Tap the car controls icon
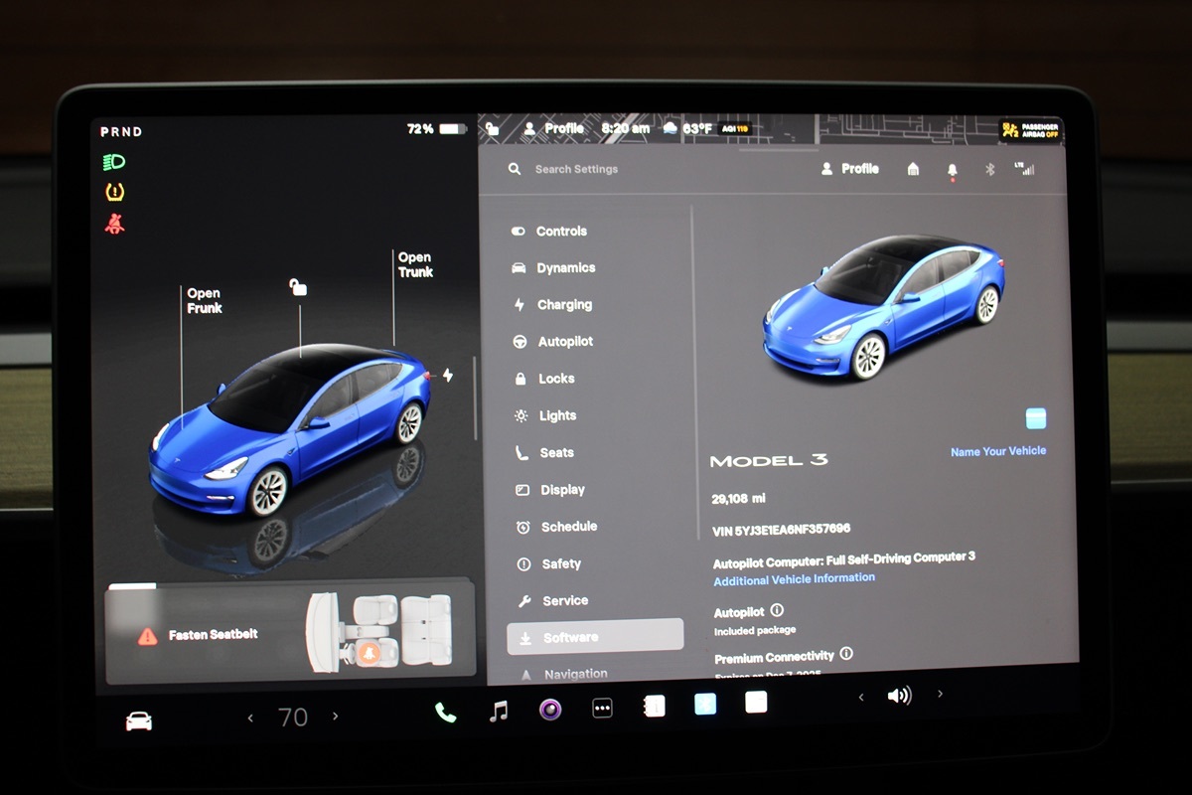This screenshot has width=1192, height=795. [139, 720]
